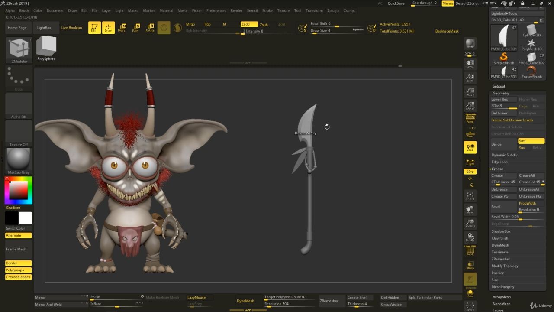Select the PolySphere thumbnail
Image resolution: width=554 pixels, height=312 pixels.
46,49
